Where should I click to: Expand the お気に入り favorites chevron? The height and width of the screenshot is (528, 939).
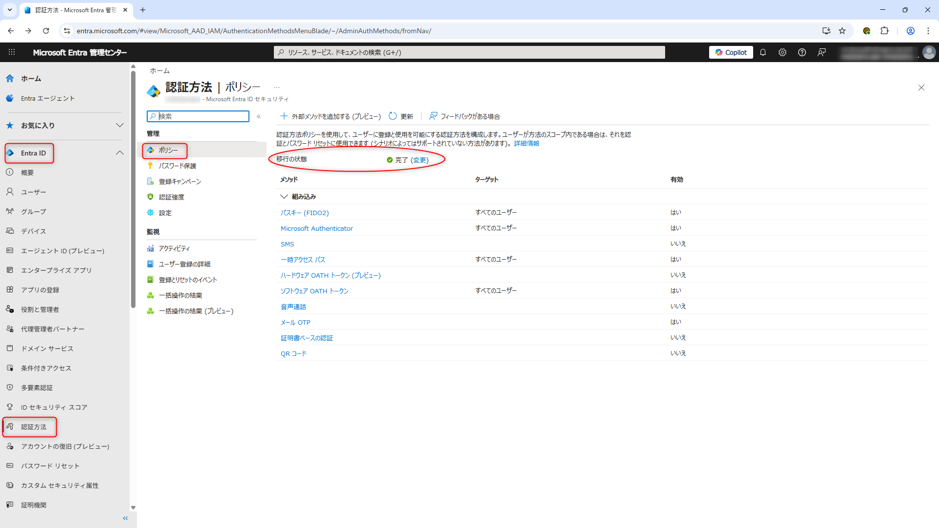point(120,126)
